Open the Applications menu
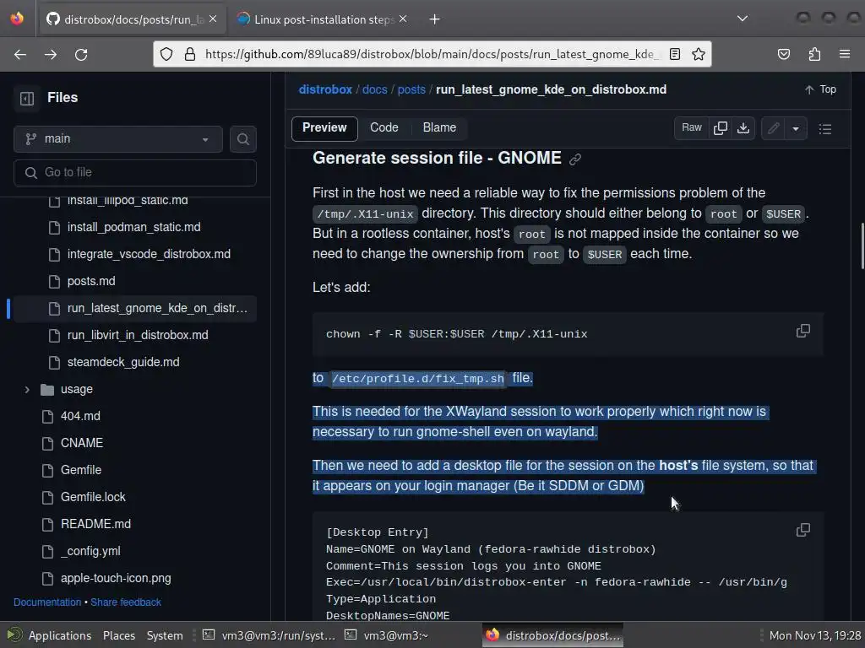The image size is (865, 648). point(50,635)
